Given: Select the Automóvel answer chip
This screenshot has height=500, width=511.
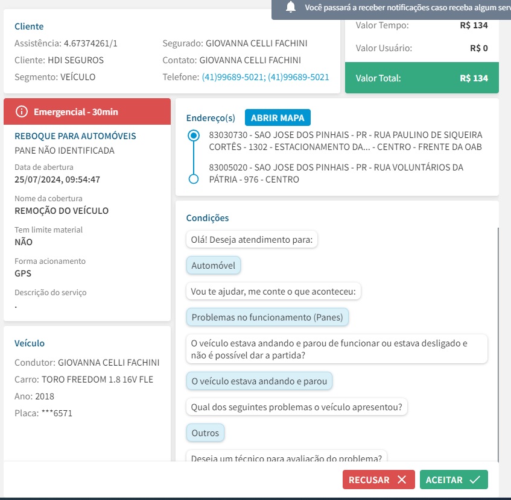Looking at the screenshot, I should (x=214, y=266).
